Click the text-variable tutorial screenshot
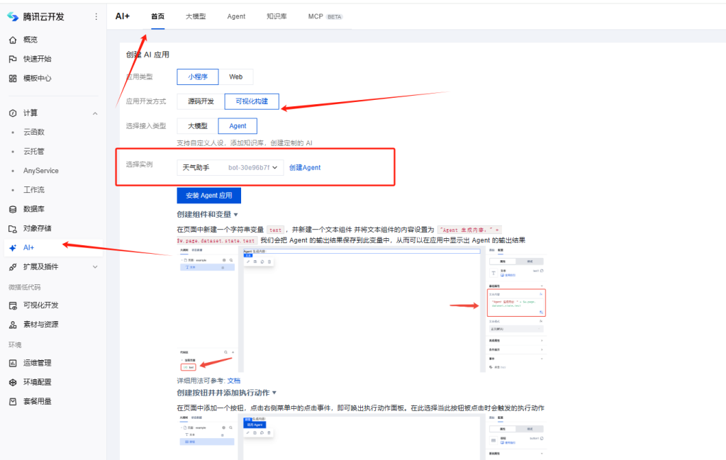This screenshot has width=726, height=460. click(362, 309)
